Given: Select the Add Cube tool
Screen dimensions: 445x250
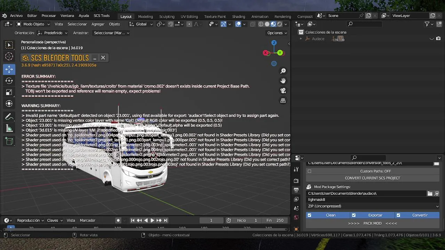Looking at the screenshot, I should 9,141.
